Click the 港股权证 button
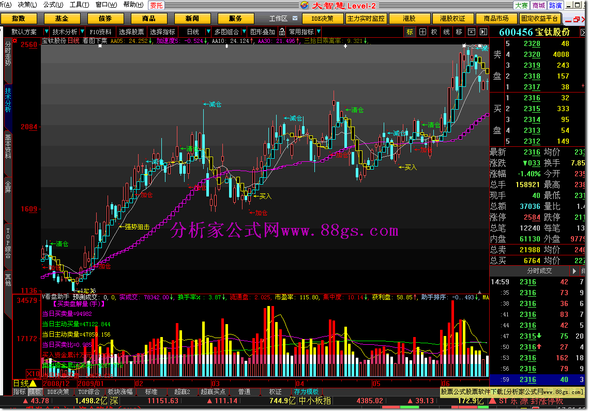Viewport: 590px width, 412px height. pos(452,19)
